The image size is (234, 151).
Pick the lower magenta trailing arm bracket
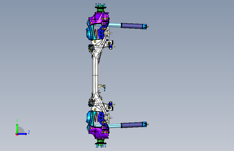click(x=99, y=132)
